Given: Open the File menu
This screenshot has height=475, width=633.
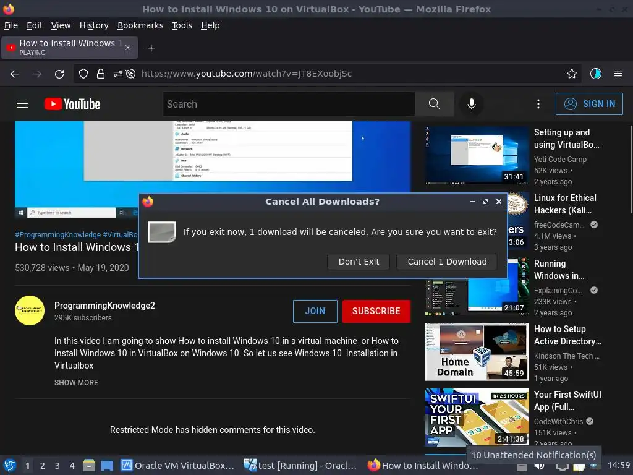Looking at the screenshot, I should [x=11, y=25].
